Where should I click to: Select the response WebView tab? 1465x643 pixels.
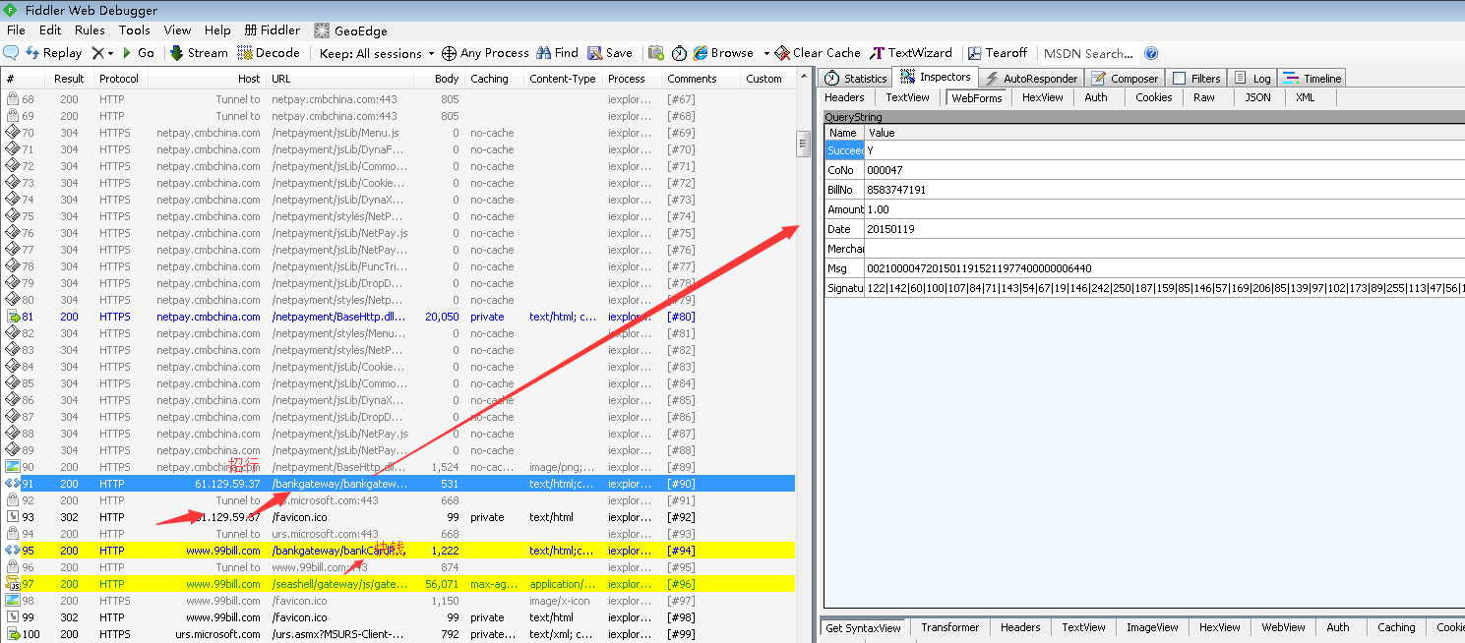coord(1284,627)
